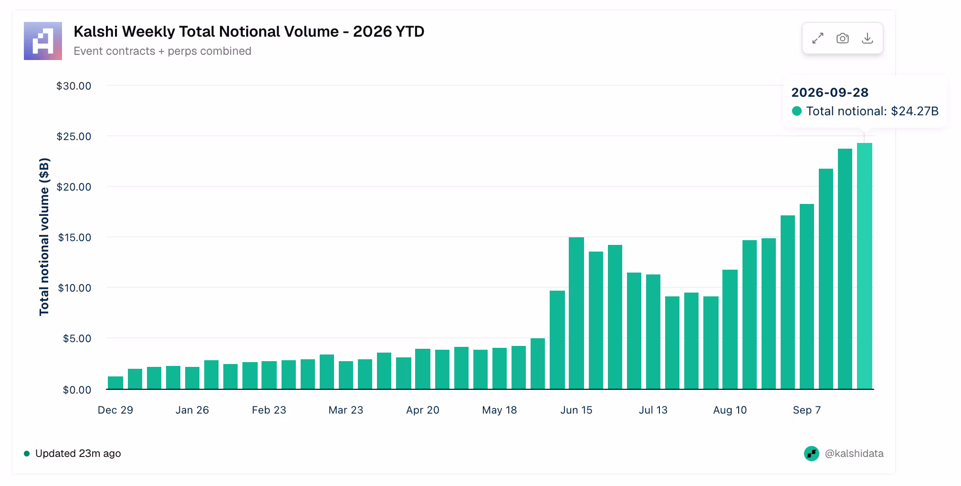961x486 pixels.
Task: Click the Apr 20 x-axis label
Action: [x=423, y=410]
